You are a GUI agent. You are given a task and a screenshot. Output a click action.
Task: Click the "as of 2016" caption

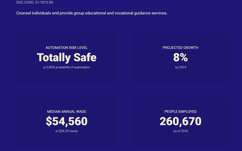180,131
